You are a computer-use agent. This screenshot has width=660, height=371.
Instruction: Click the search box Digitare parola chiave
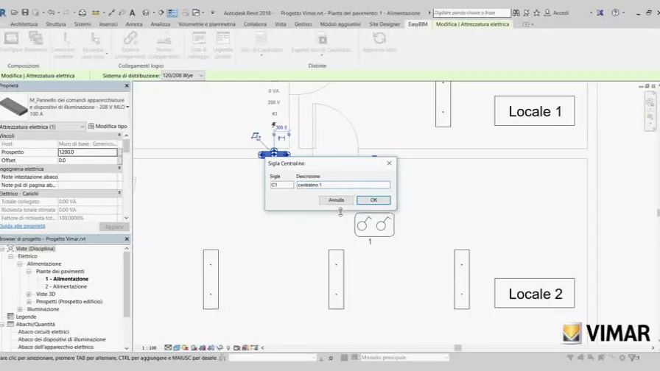point(471,13)
